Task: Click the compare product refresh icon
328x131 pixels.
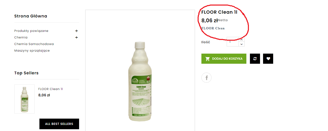Action: 255,59
